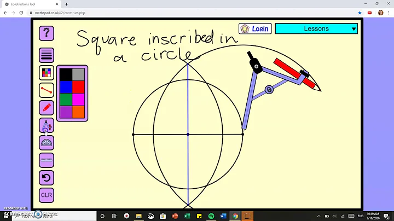Pick the magenta color swatch

coord(78,100)
